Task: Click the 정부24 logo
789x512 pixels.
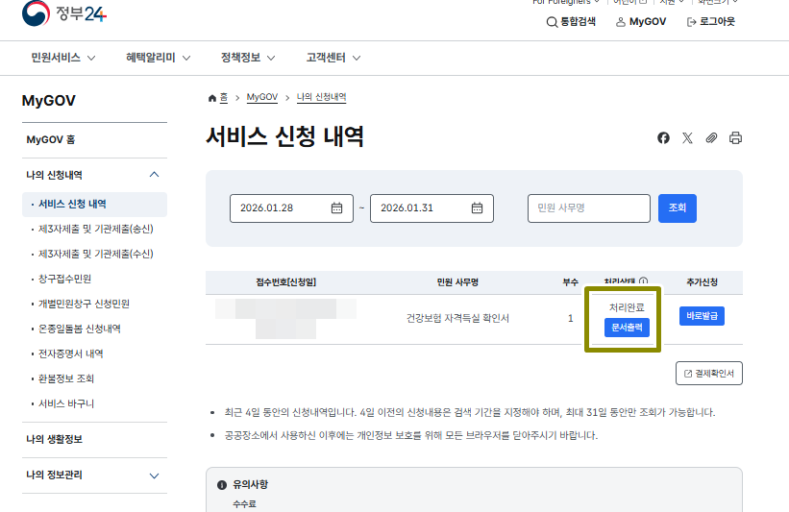Action: 63,13
